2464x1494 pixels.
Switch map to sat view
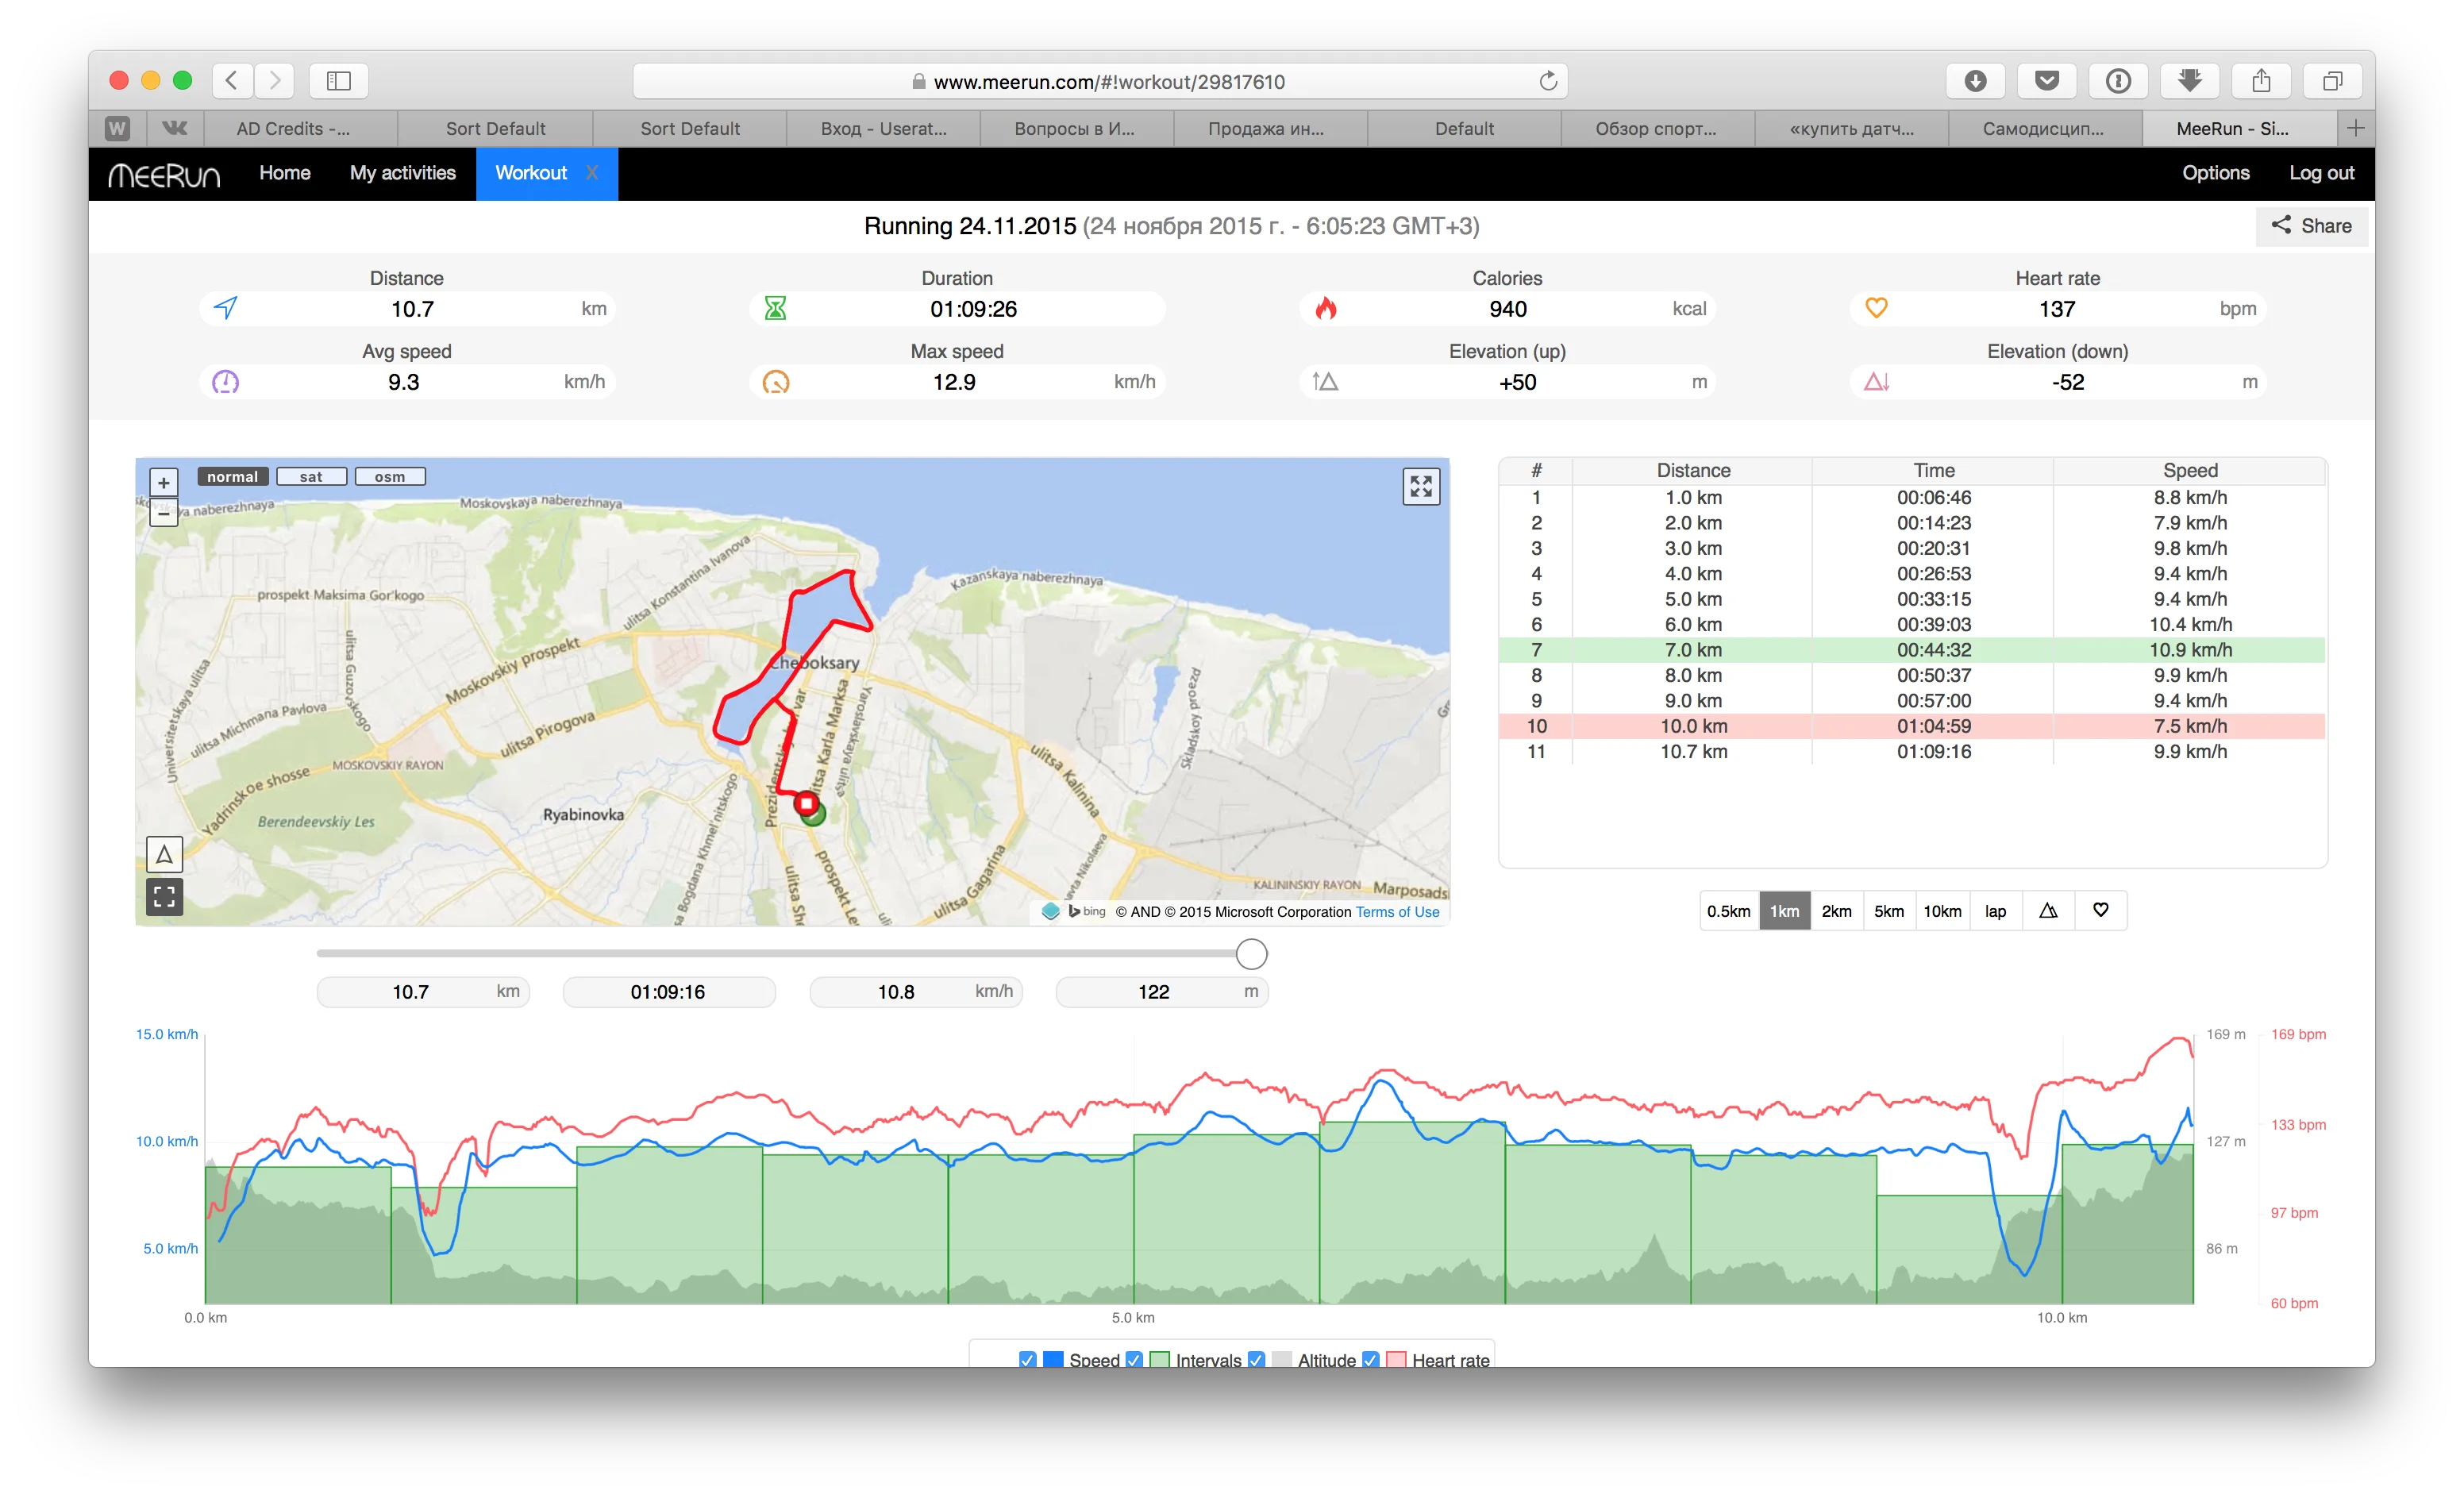coord(311,477)
